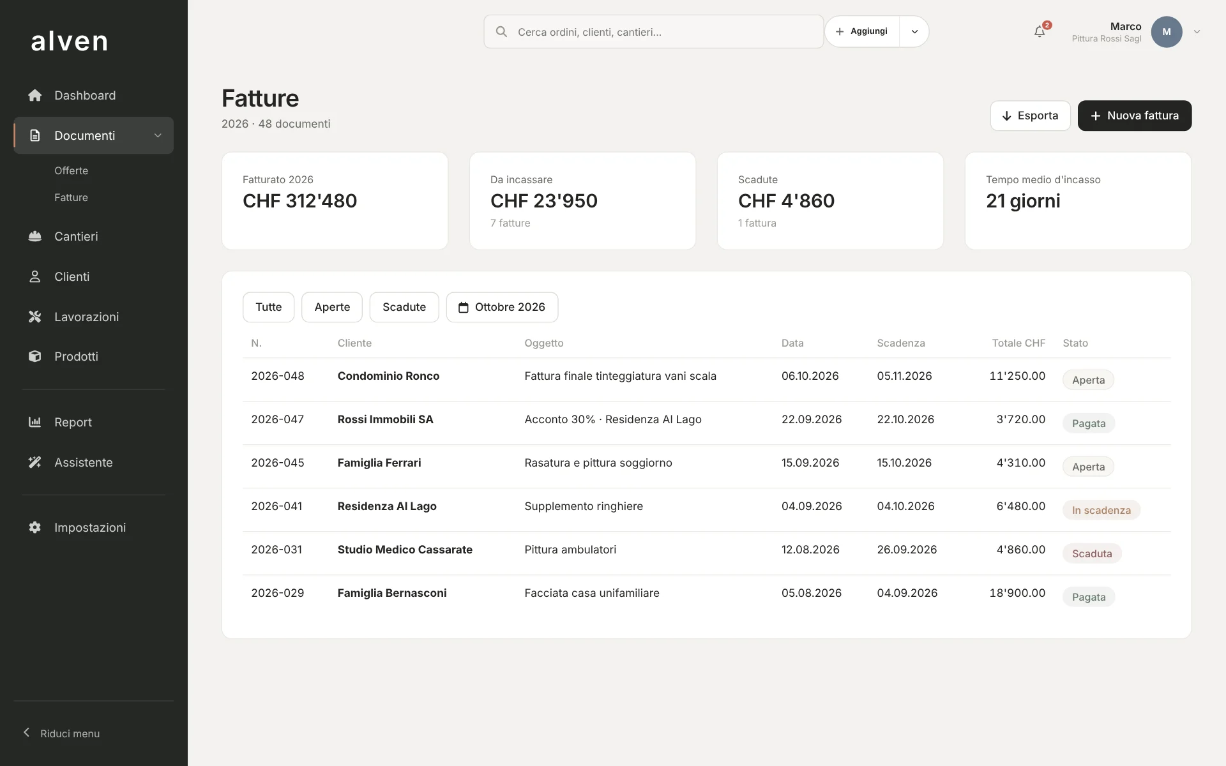Filter by Aperte invoices
The height and width of the screenshot is (766, 1226).
coord(332,307)
